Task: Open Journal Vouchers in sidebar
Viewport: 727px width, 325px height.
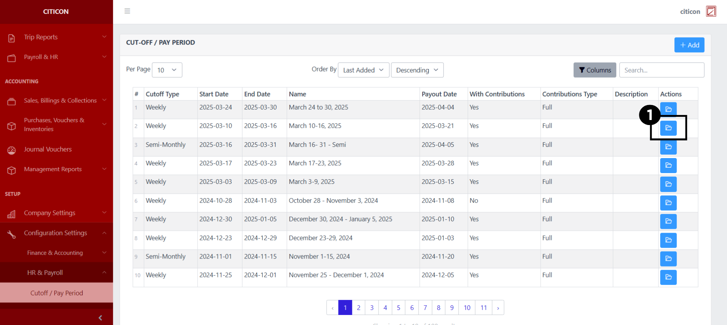Action: (48, 149)
